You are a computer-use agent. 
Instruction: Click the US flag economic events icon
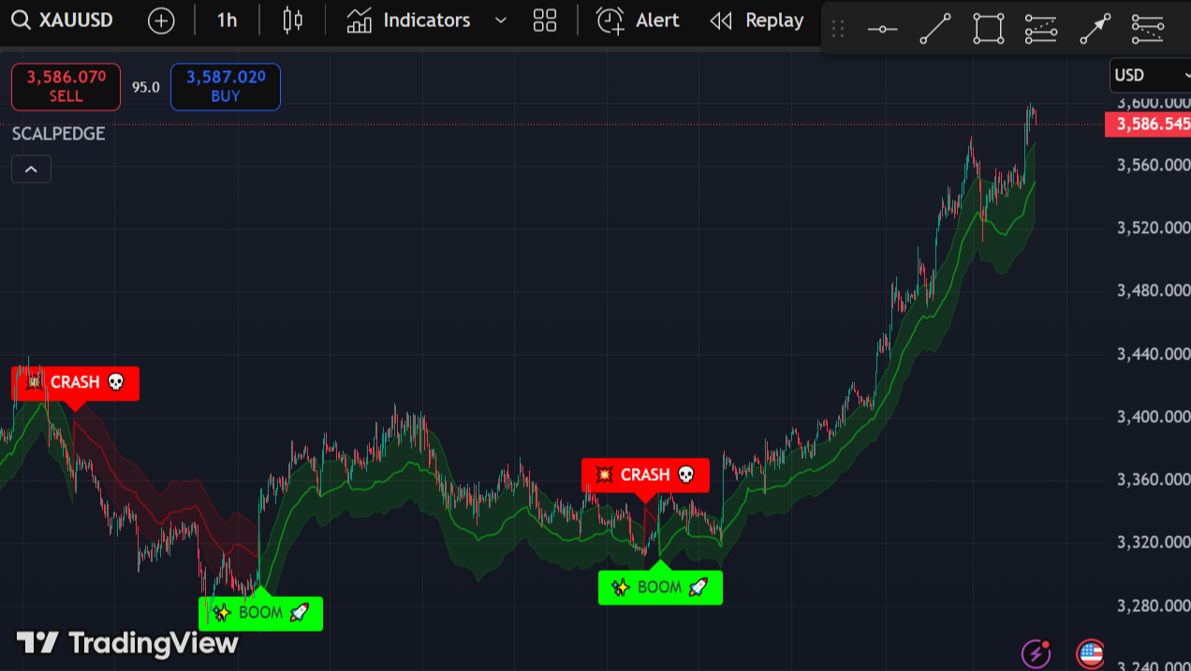(1090, 653)
